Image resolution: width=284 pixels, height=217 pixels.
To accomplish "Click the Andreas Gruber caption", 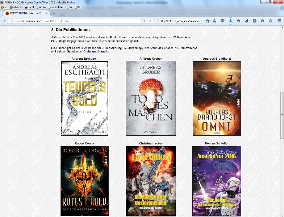I will pyautogui.click(x=151, y=59).
